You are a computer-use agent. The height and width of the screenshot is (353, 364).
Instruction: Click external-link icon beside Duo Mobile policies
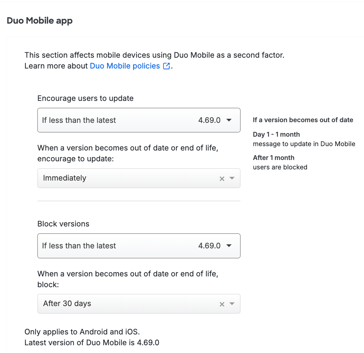(166, 66)
